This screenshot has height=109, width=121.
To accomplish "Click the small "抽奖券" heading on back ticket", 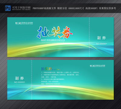I will tap(46, 69).
